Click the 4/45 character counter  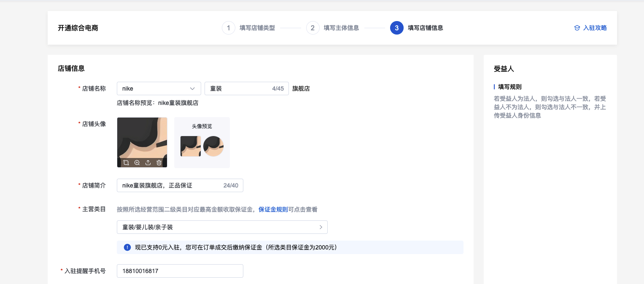click(278, 88)
